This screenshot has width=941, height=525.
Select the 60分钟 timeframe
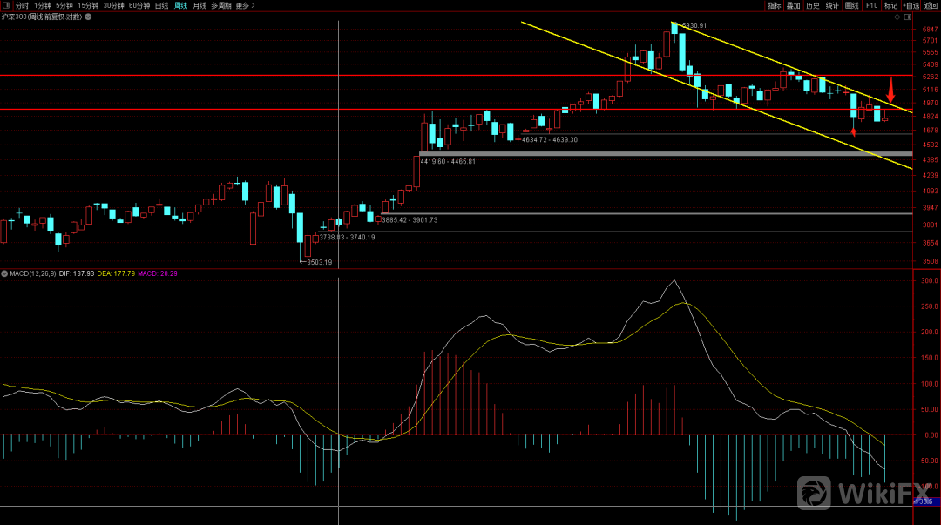pos(139,5)
